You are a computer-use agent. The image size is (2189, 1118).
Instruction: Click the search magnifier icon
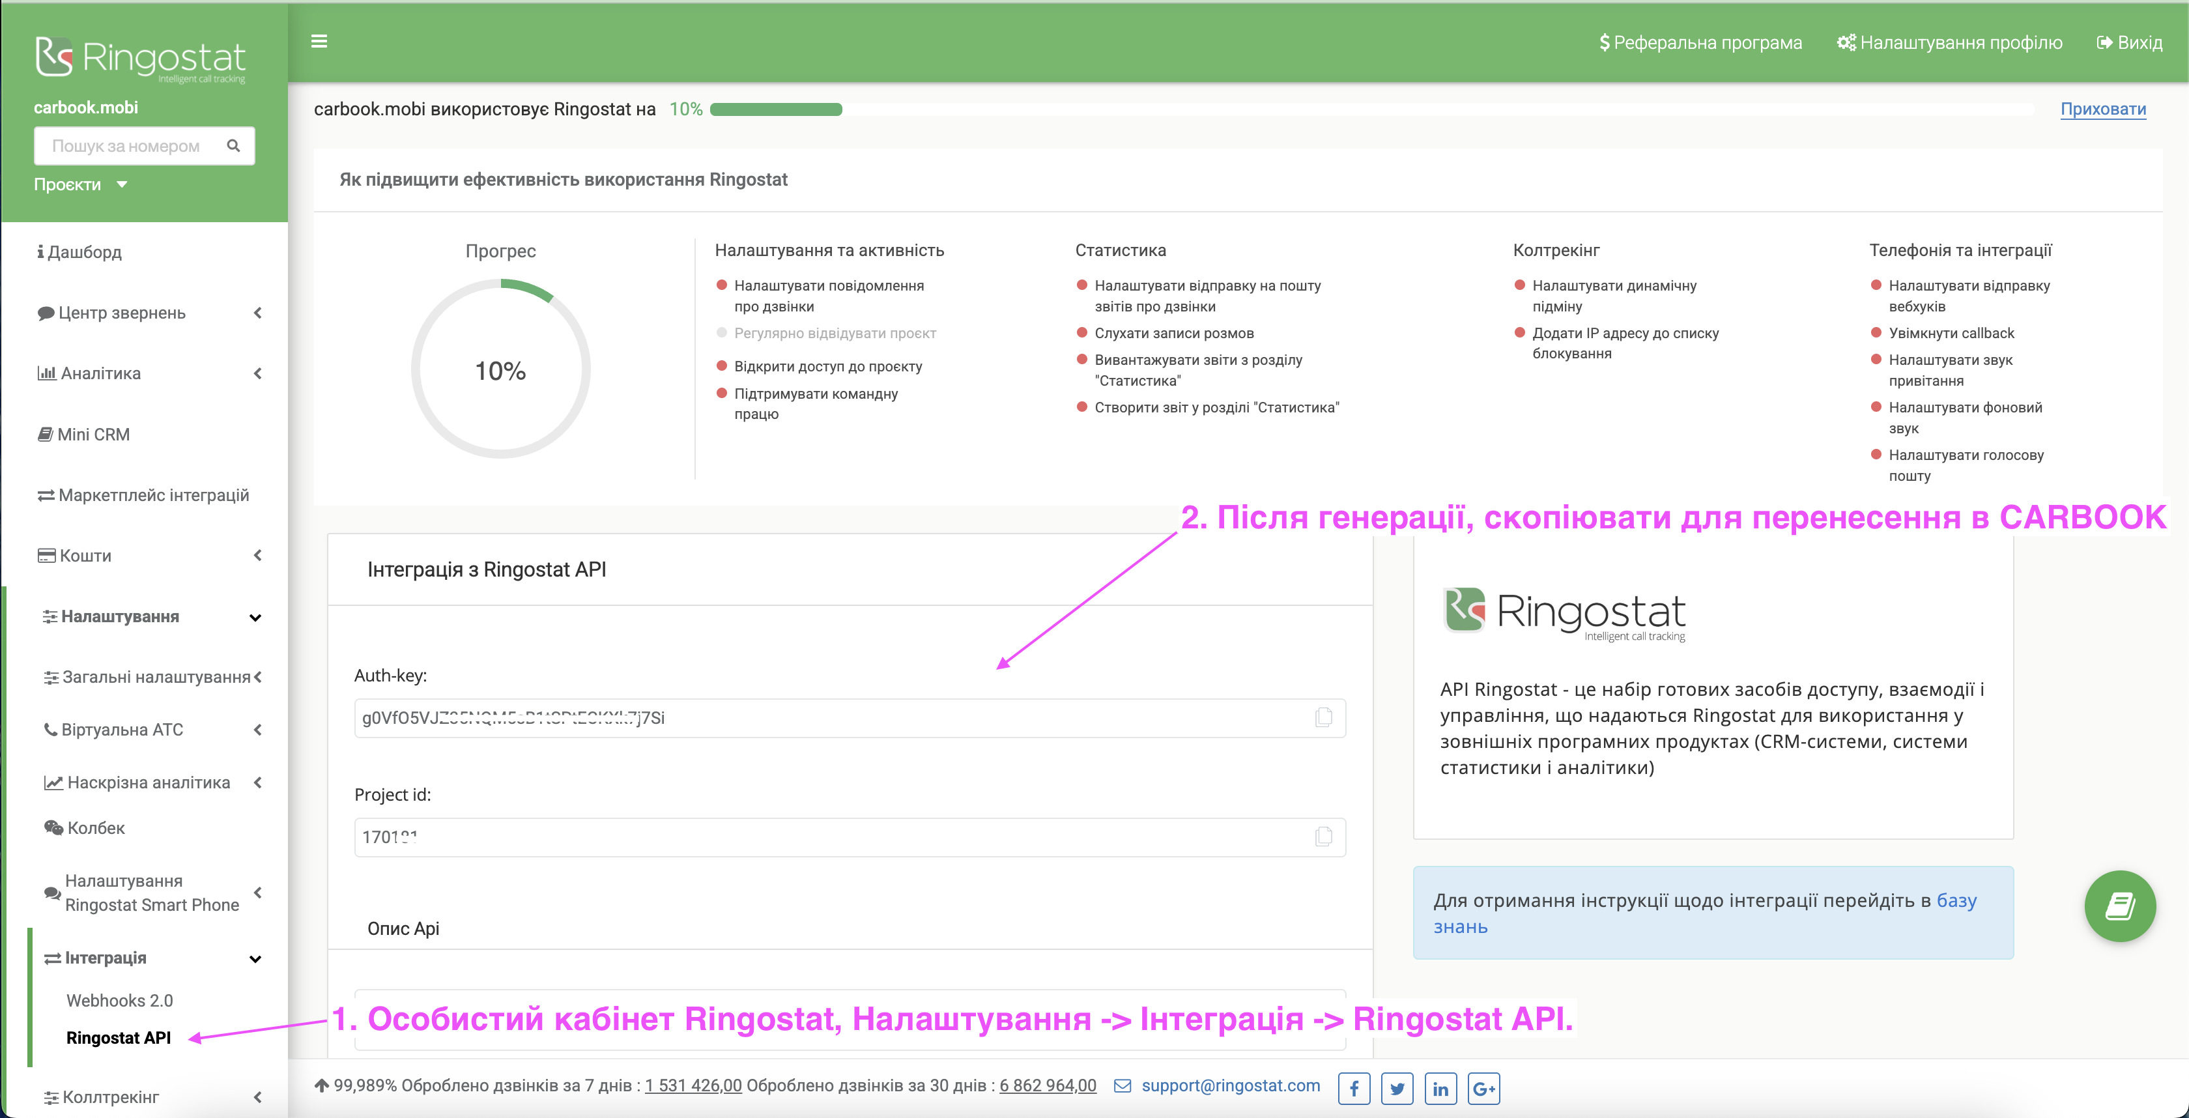click(233, 146)
